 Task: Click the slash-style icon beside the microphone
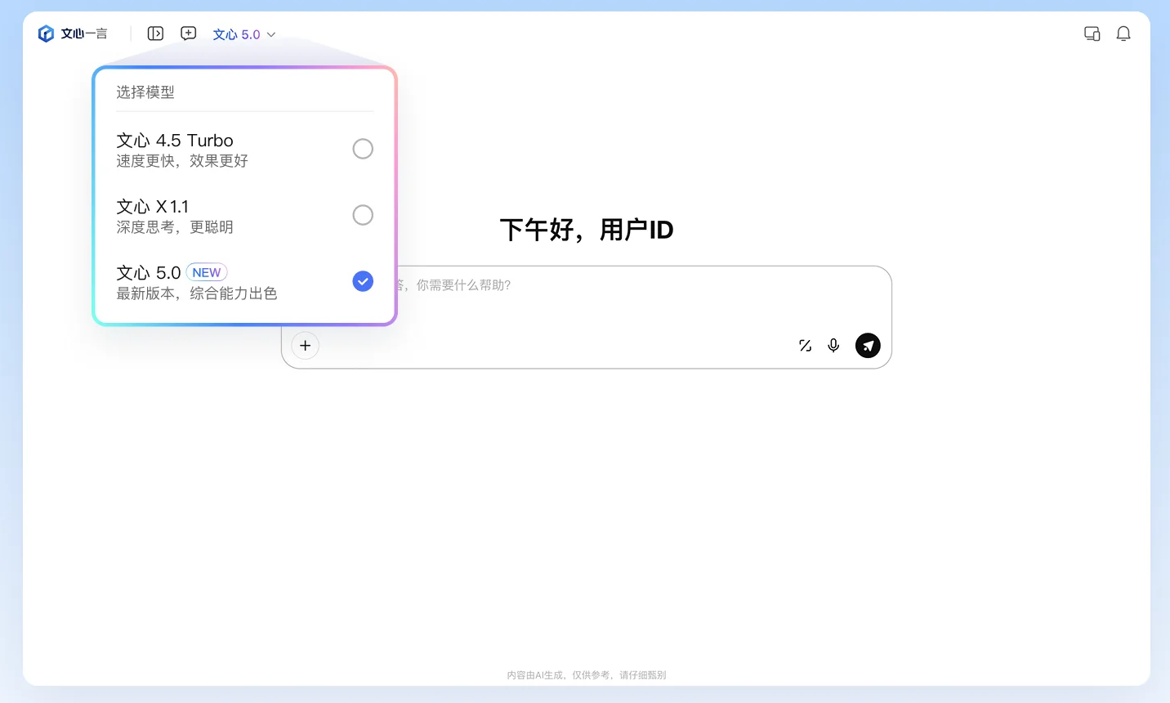point(805,346)
